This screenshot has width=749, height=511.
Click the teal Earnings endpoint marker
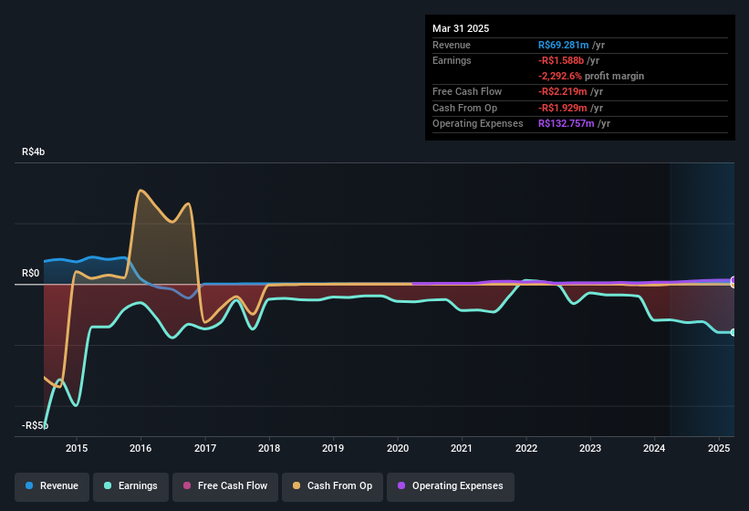733,332
